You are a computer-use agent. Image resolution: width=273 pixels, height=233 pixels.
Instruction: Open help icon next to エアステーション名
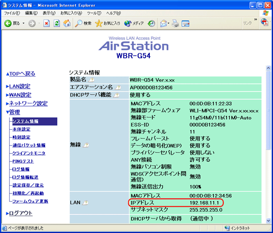coord(118,87)
